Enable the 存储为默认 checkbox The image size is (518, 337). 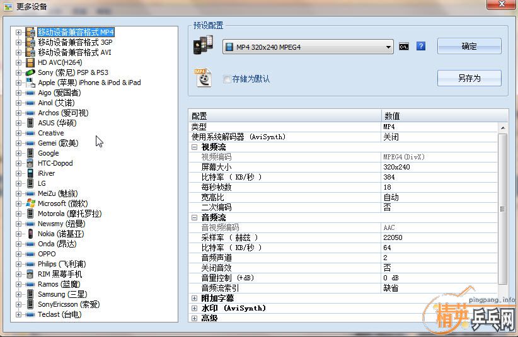click(227, 79)
